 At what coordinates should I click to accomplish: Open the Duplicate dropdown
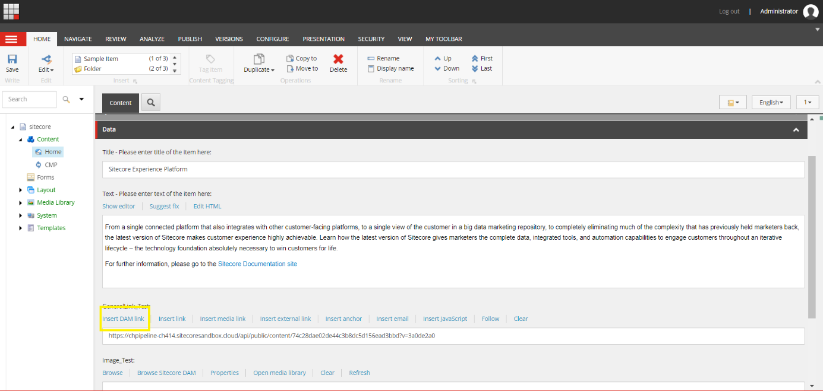(x=259, y=63)
